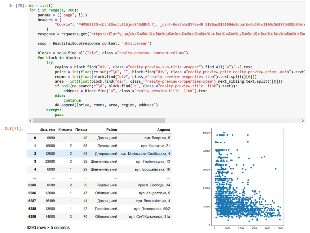The width and height of the screenshot is (310, 233).
Task: Click address 'вул. Хрещатик, 21'
Action: click(x=155, y=146)
